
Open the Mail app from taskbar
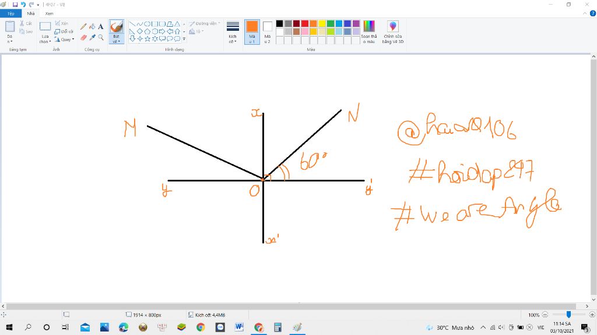tap(85, 327)
